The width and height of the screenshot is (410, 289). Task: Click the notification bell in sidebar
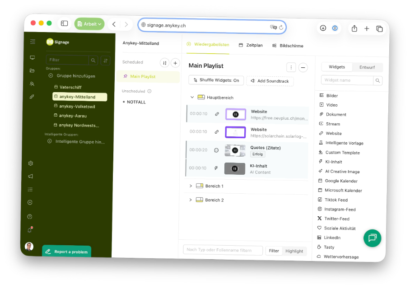[x=30, y=230]
